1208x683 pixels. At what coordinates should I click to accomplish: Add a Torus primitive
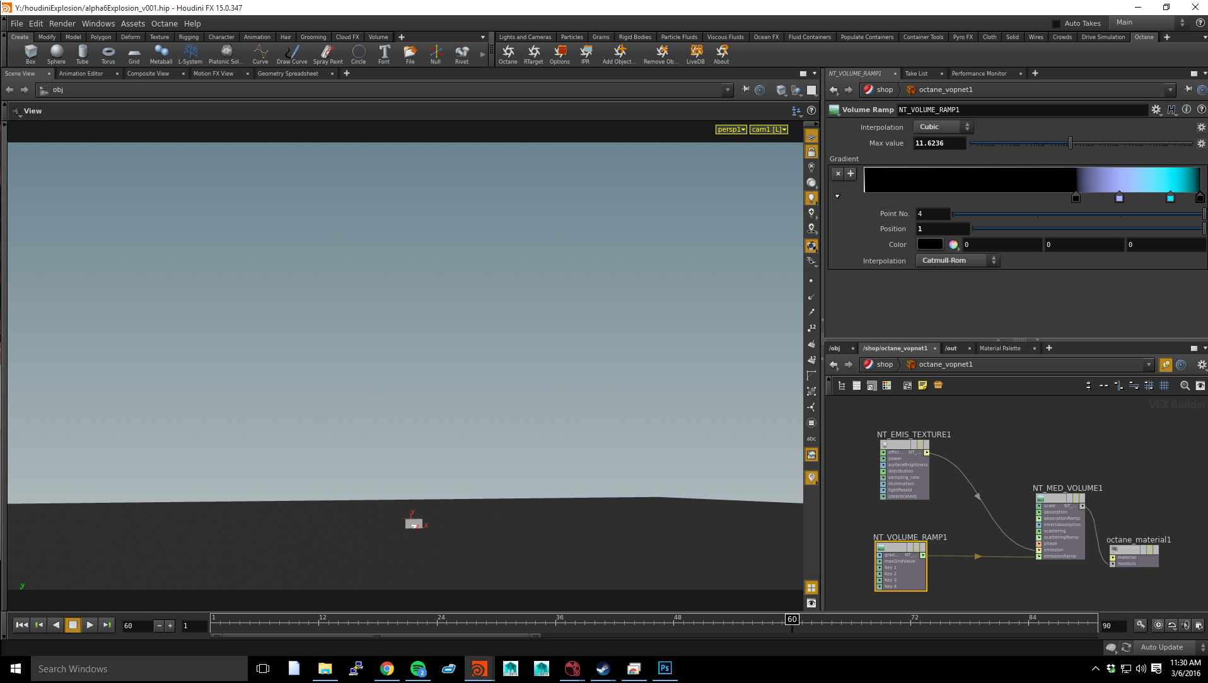(108, 54)
